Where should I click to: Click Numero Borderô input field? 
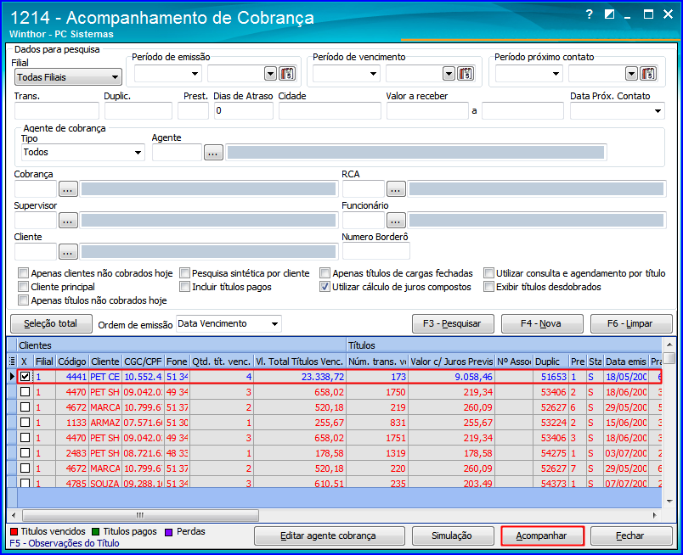click(376, 251)
